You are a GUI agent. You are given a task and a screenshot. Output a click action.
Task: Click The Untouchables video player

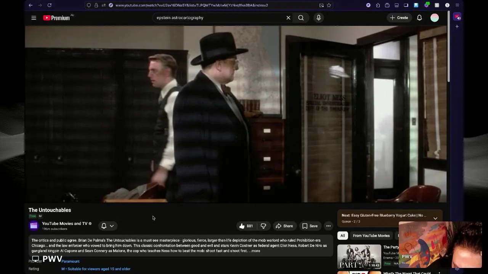pyautogui.click(x=236, y=114)
